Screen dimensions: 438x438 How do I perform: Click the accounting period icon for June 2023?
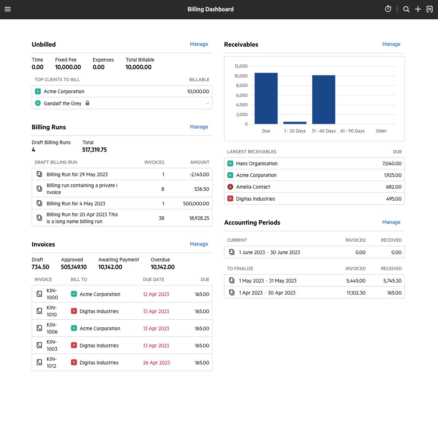coord(231,252)
